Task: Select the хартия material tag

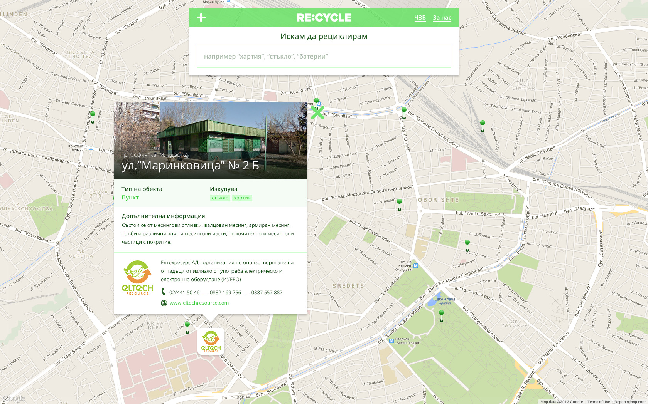Action: click(242, 198)
